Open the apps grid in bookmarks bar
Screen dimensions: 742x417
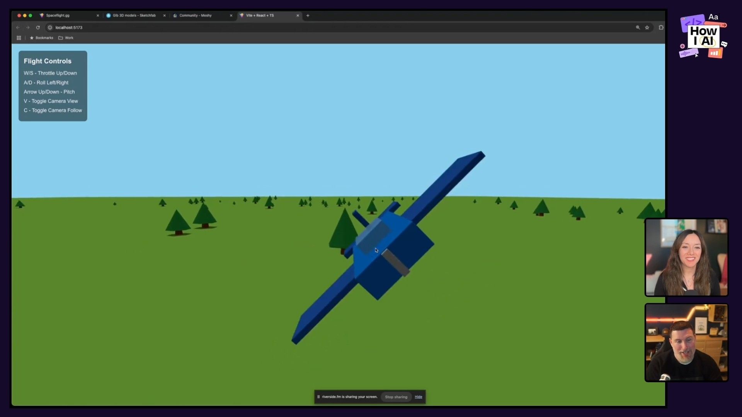click(19, 38)
